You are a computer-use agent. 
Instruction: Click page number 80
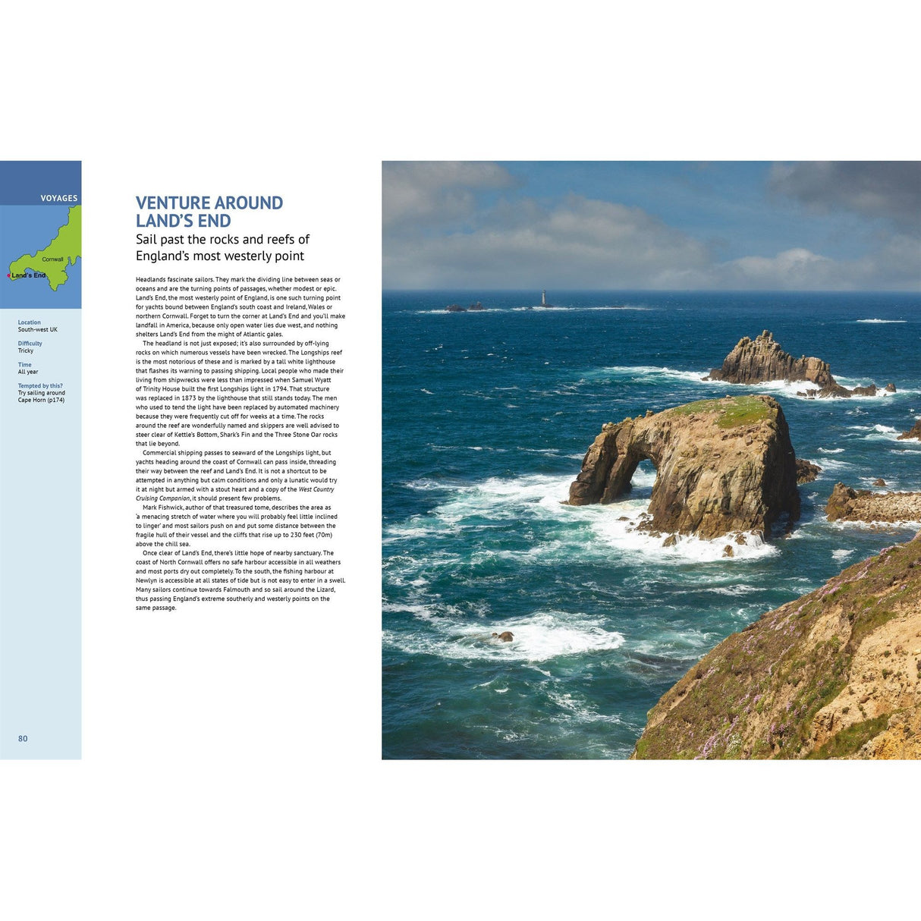(x=23, y=738)
